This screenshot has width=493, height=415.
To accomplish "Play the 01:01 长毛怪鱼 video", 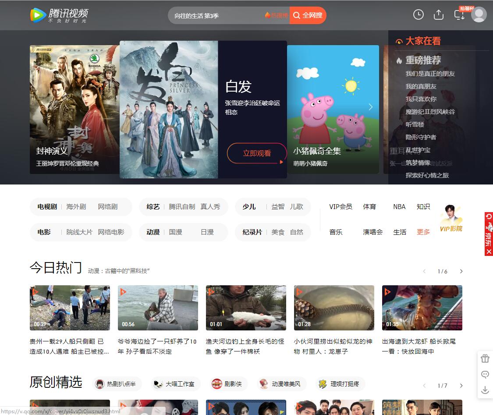I will tap(246, 308).
